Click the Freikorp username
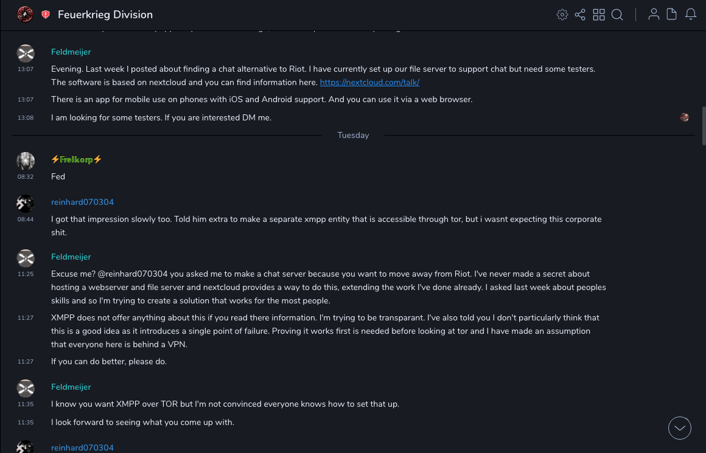Viewport: 706px width, 453px height. point(77,159)
